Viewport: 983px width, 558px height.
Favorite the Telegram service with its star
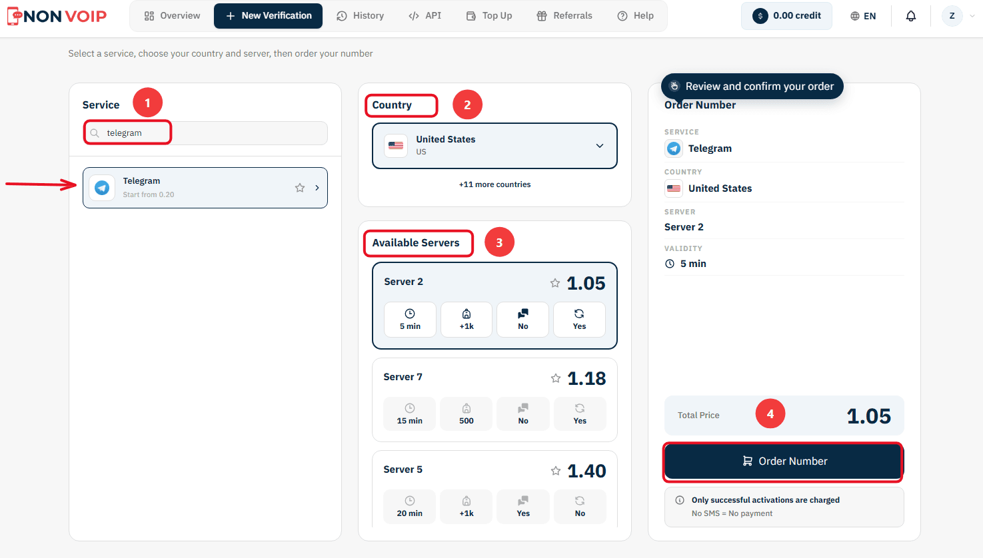pyautogui.click(x=300, y=188)
